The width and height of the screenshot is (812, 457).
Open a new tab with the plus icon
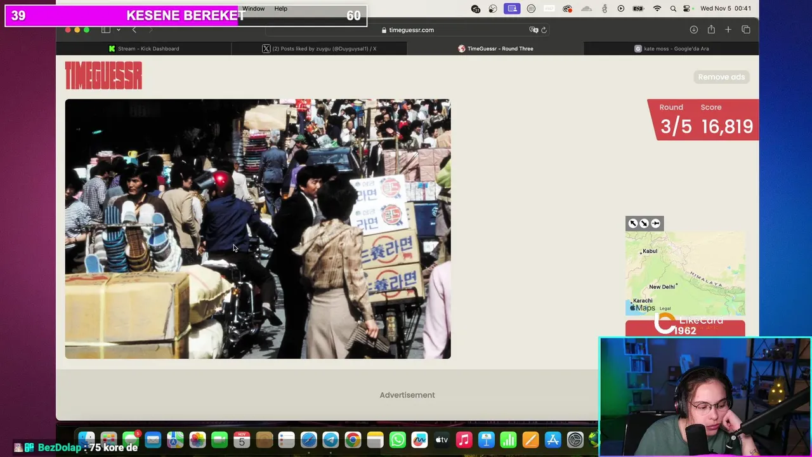pyautogui.click(x=728, y=30)
